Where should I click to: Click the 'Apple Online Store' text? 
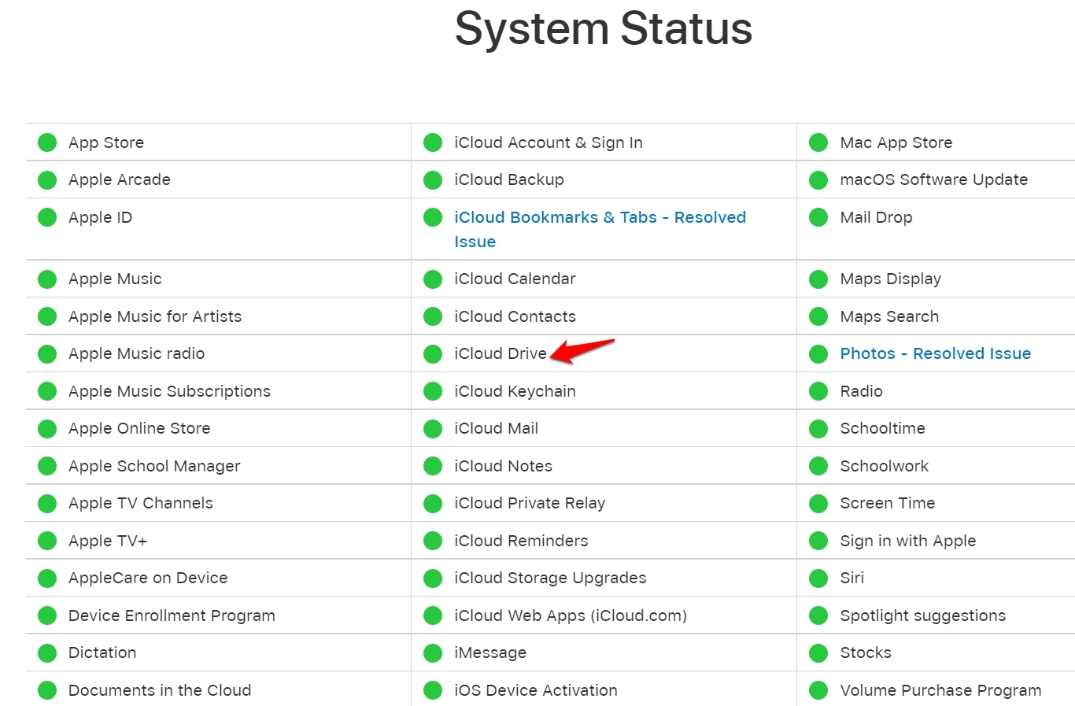[139, 428]
